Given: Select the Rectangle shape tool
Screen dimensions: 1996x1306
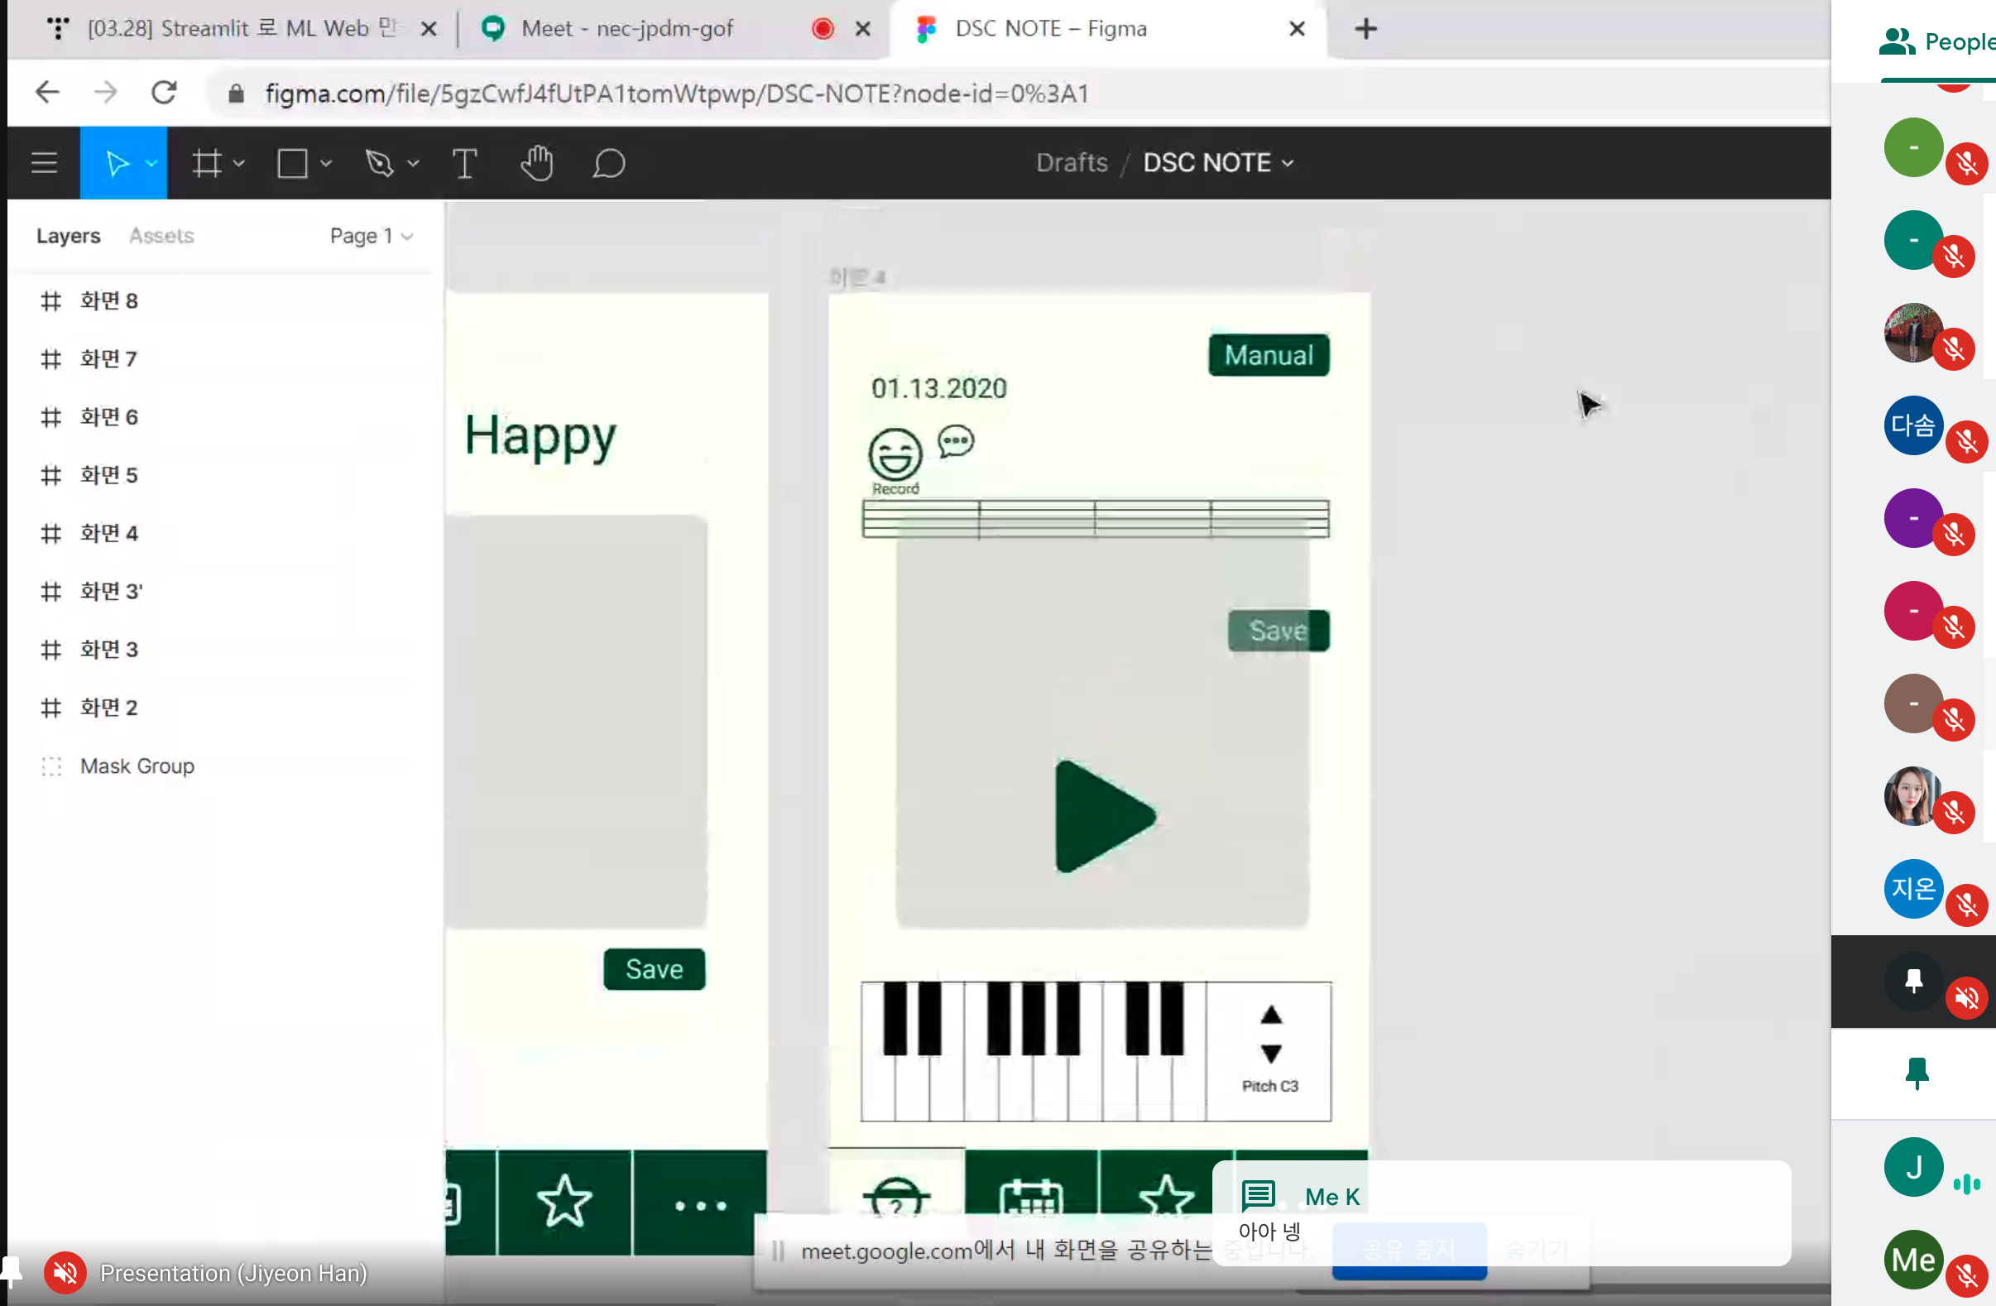Looking at the screenshot, I should tap(292, 163).
